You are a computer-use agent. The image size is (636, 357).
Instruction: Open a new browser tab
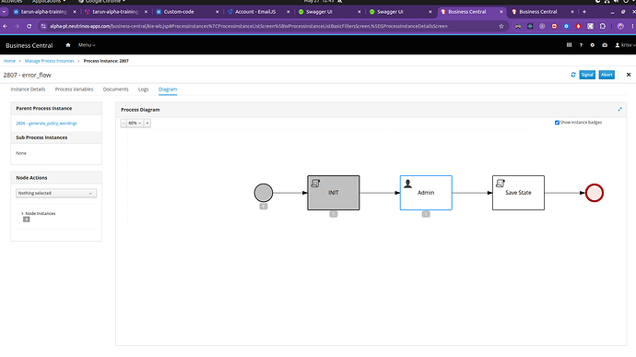pyautogui.click(x=584, y=12)
